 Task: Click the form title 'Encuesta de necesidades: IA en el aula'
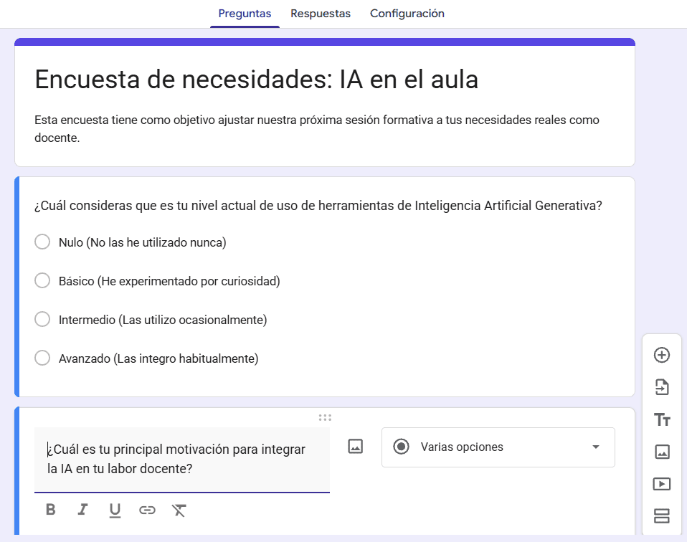click(x=256, y=80)
